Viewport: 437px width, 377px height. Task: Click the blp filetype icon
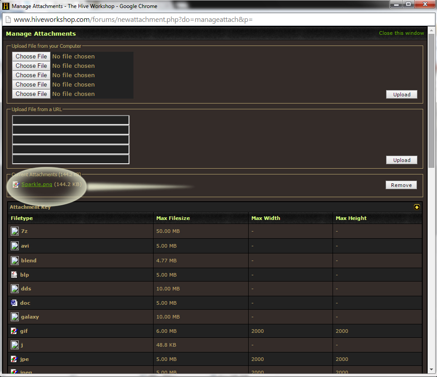[14, 275]
